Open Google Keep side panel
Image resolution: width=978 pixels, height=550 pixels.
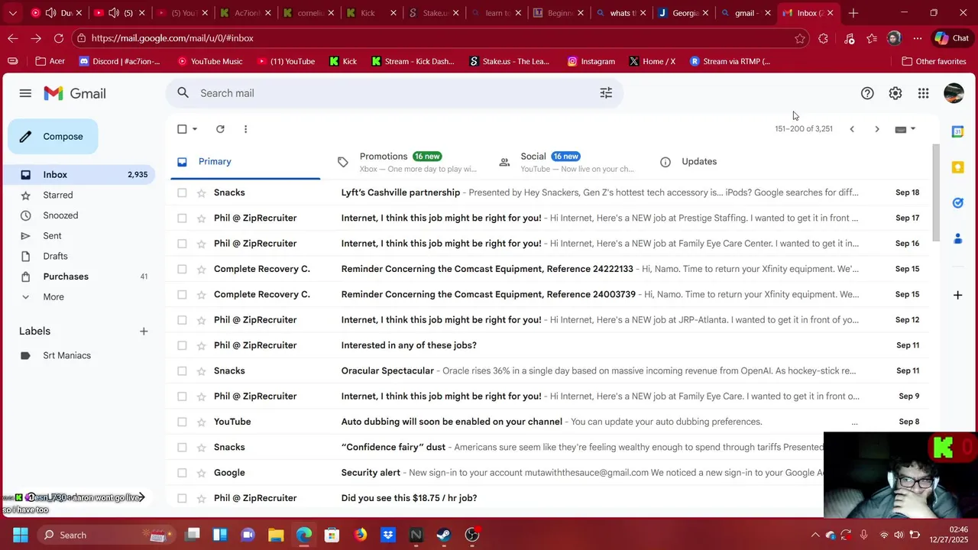click(957, 167)
